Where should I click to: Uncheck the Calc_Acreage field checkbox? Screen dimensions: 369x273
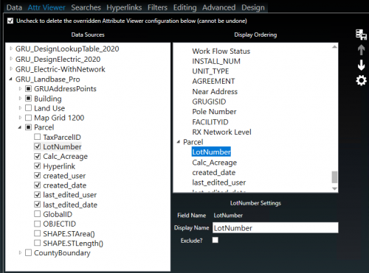click(38, 156)
